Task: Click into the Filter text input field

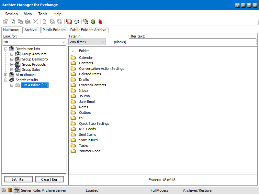Action: tap(193, 42)
